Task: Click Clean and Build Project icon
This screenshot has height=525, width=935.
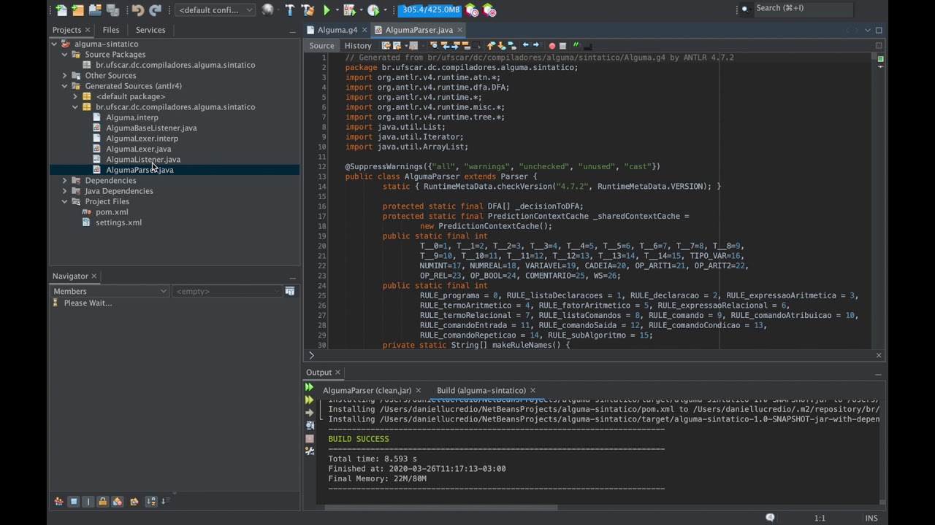Action: pos(308,10)
